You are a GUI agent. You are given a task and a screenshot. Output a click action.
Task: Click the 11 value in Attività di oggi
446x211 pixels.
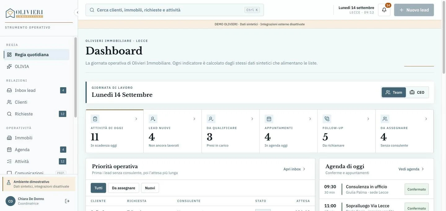[95, 137]
